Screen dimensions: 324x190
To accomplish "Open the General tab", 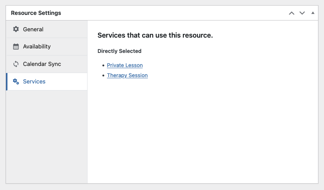I will pyautogui.click(x=47, y=29).
